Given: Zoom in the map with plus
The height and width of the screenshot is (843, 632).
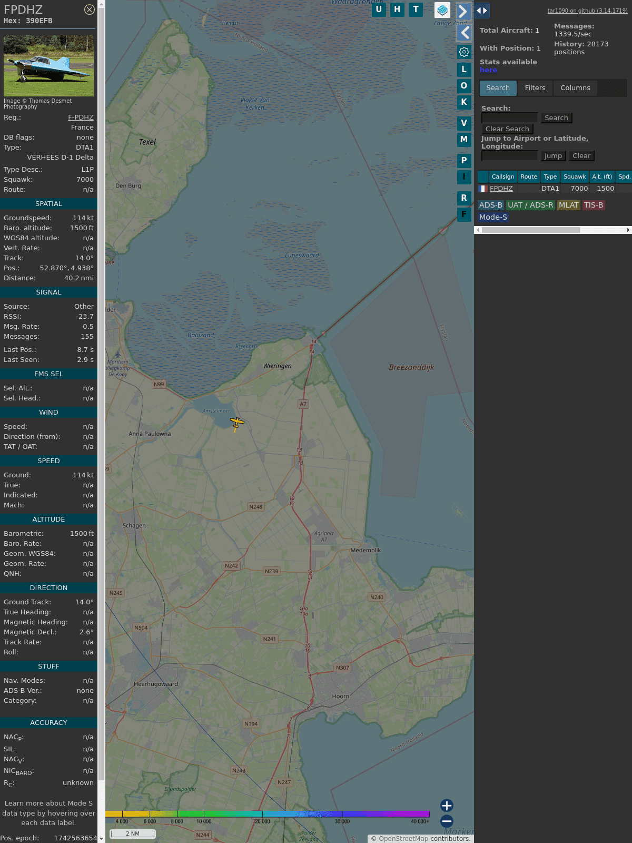Looking at the screenshot, I should [447, 805].
